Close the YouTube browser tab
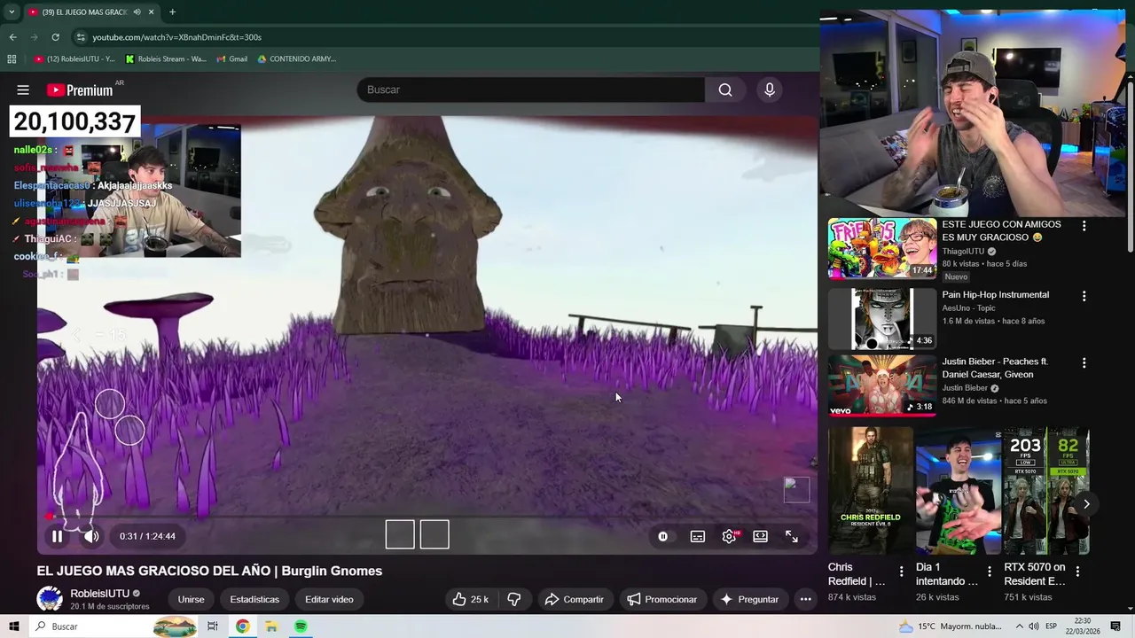 152,12
